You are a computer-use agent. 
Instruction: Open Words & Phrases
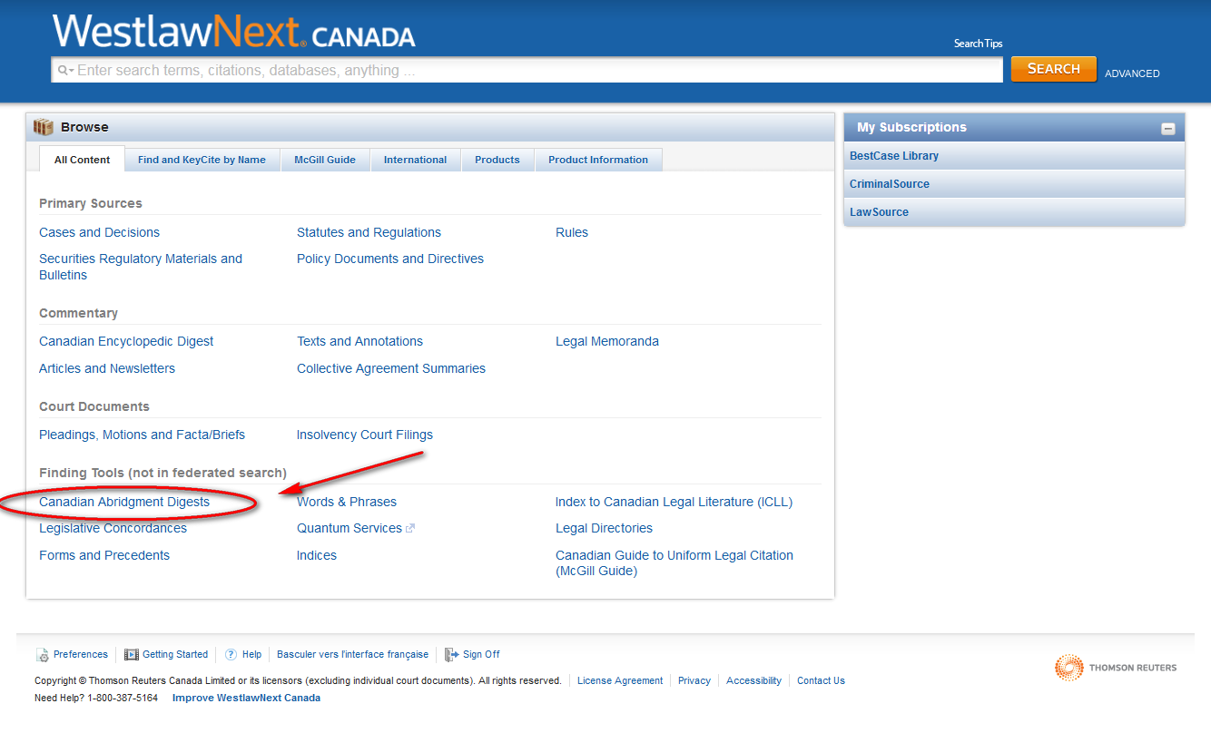pyautogui.click(x=347, y=502)
